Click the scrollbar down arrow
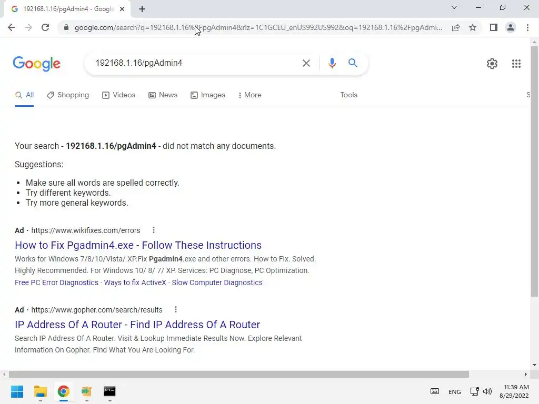 [534, 365]
